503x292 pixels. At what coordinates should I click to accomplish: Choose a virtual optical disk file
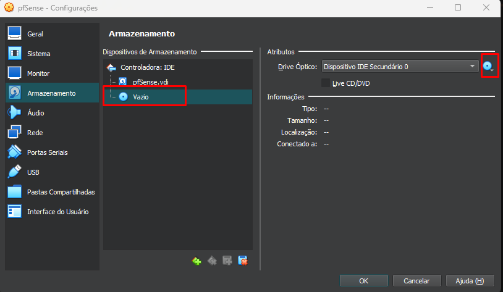coord(488,66)
